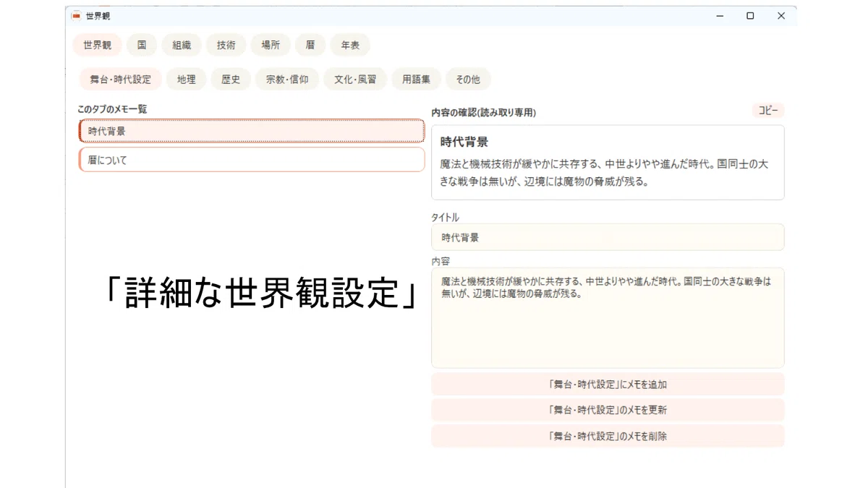Image resolution: width=868 pixels, height=488 pixels.
Task: Click 「舞台・時代設定」のメモを更新 button
Action: (608, 410)
